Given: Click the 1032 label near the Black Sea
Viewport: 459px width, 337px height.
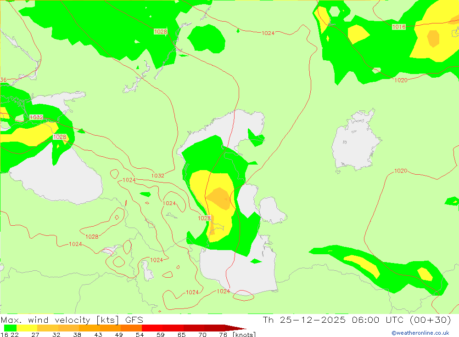Looking at the screenshot, I should point(36,117).
